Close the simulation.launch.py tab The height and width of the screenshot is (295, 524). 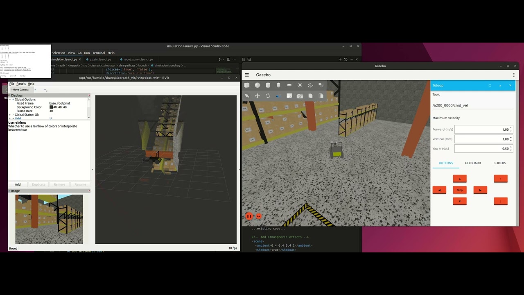[x=80, y=59]
